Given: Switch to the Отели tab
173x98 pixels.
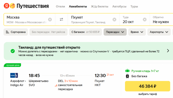Looking at the screenshot, I should click(60, 6).
